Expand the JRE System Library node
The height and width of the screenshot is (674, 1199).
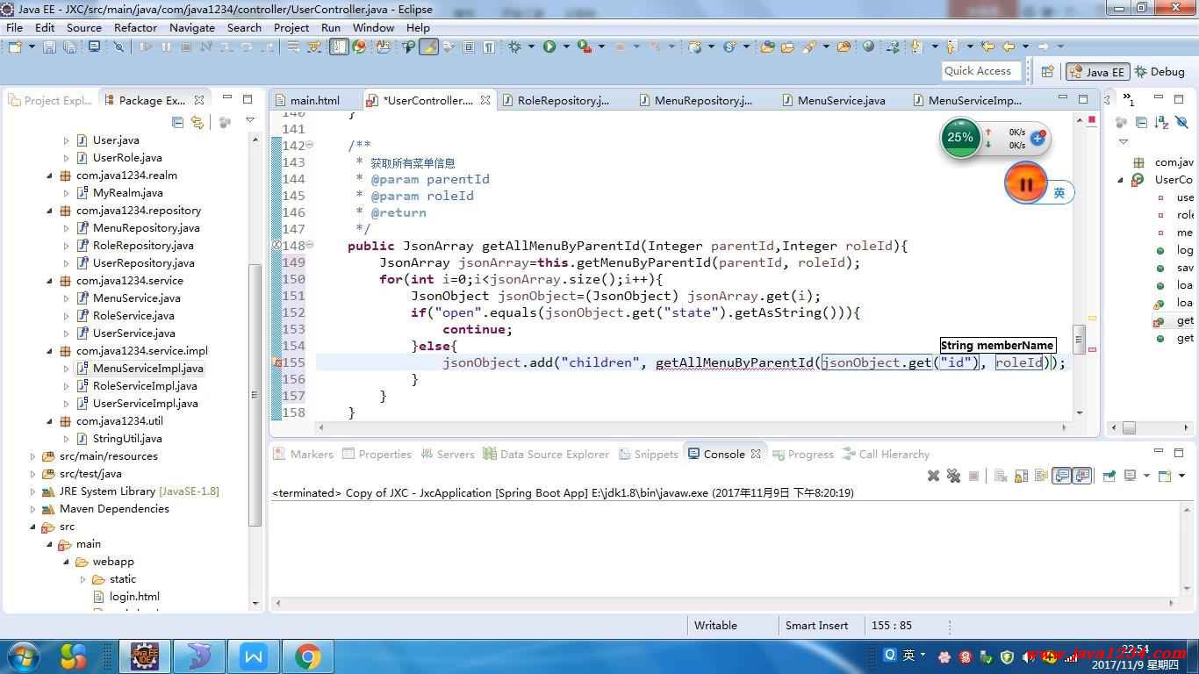tap(33, 491)
